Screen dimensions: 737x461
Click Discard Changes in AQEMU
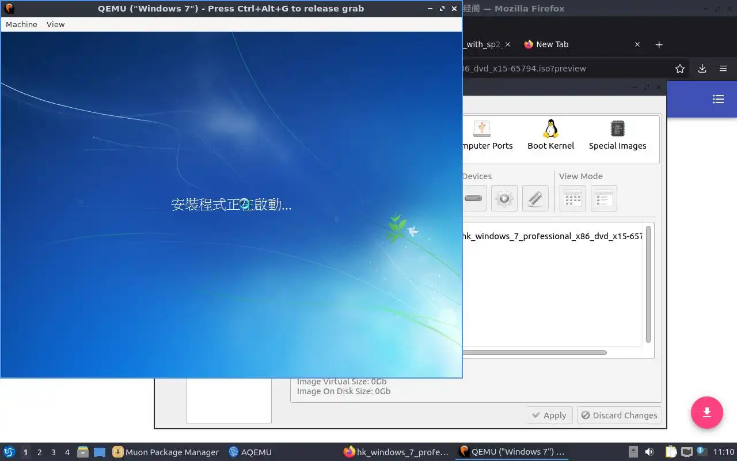(x=619, y=415)
